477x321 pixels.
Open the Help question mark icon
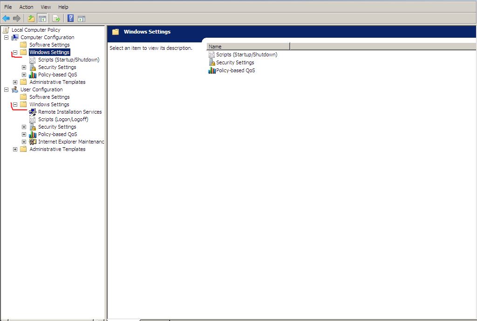coord(71,18)
